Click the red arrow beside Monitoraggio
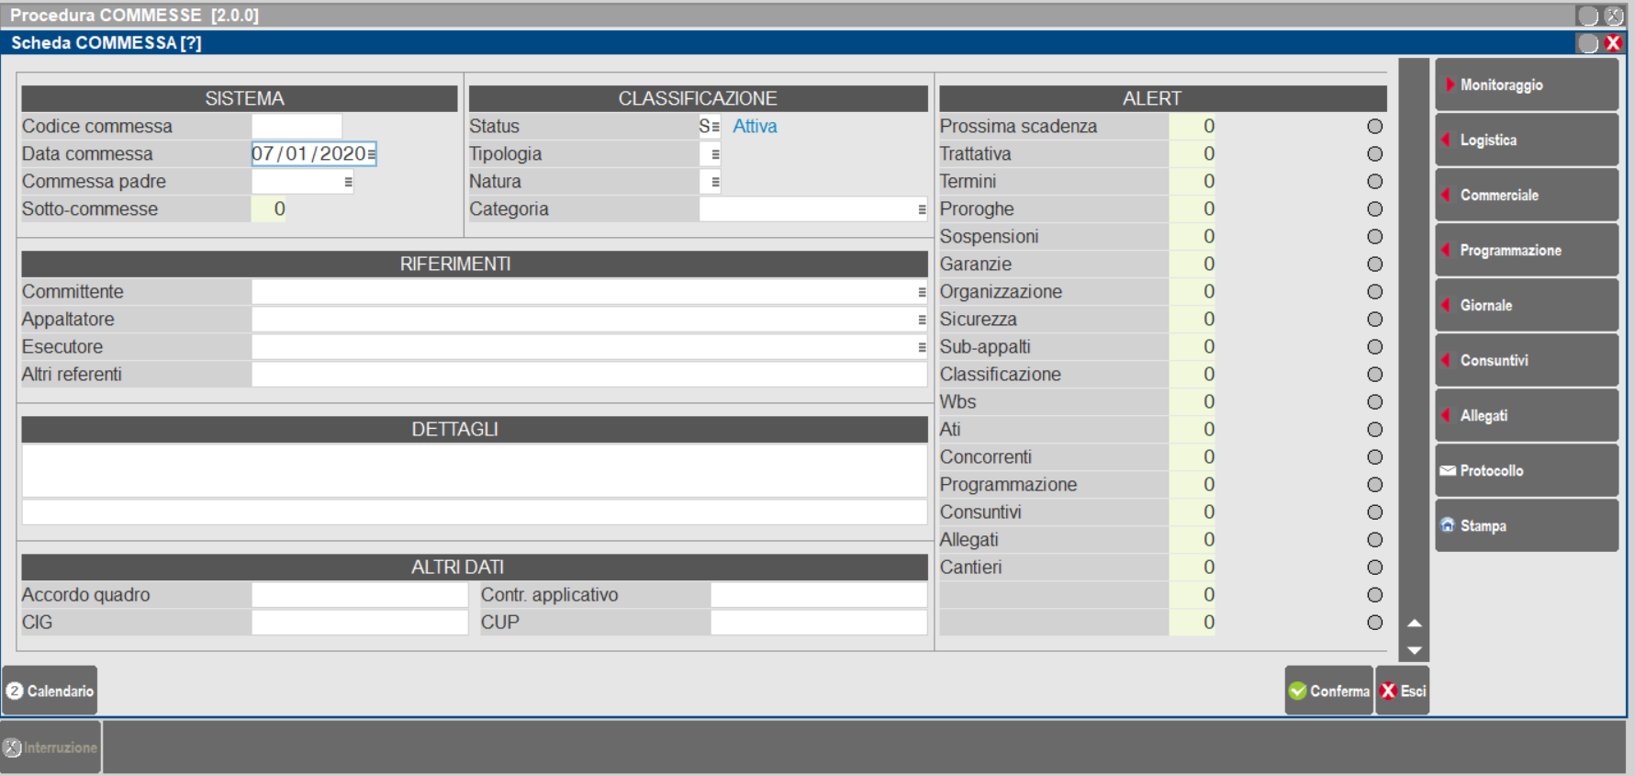 tap(1450, 84)
